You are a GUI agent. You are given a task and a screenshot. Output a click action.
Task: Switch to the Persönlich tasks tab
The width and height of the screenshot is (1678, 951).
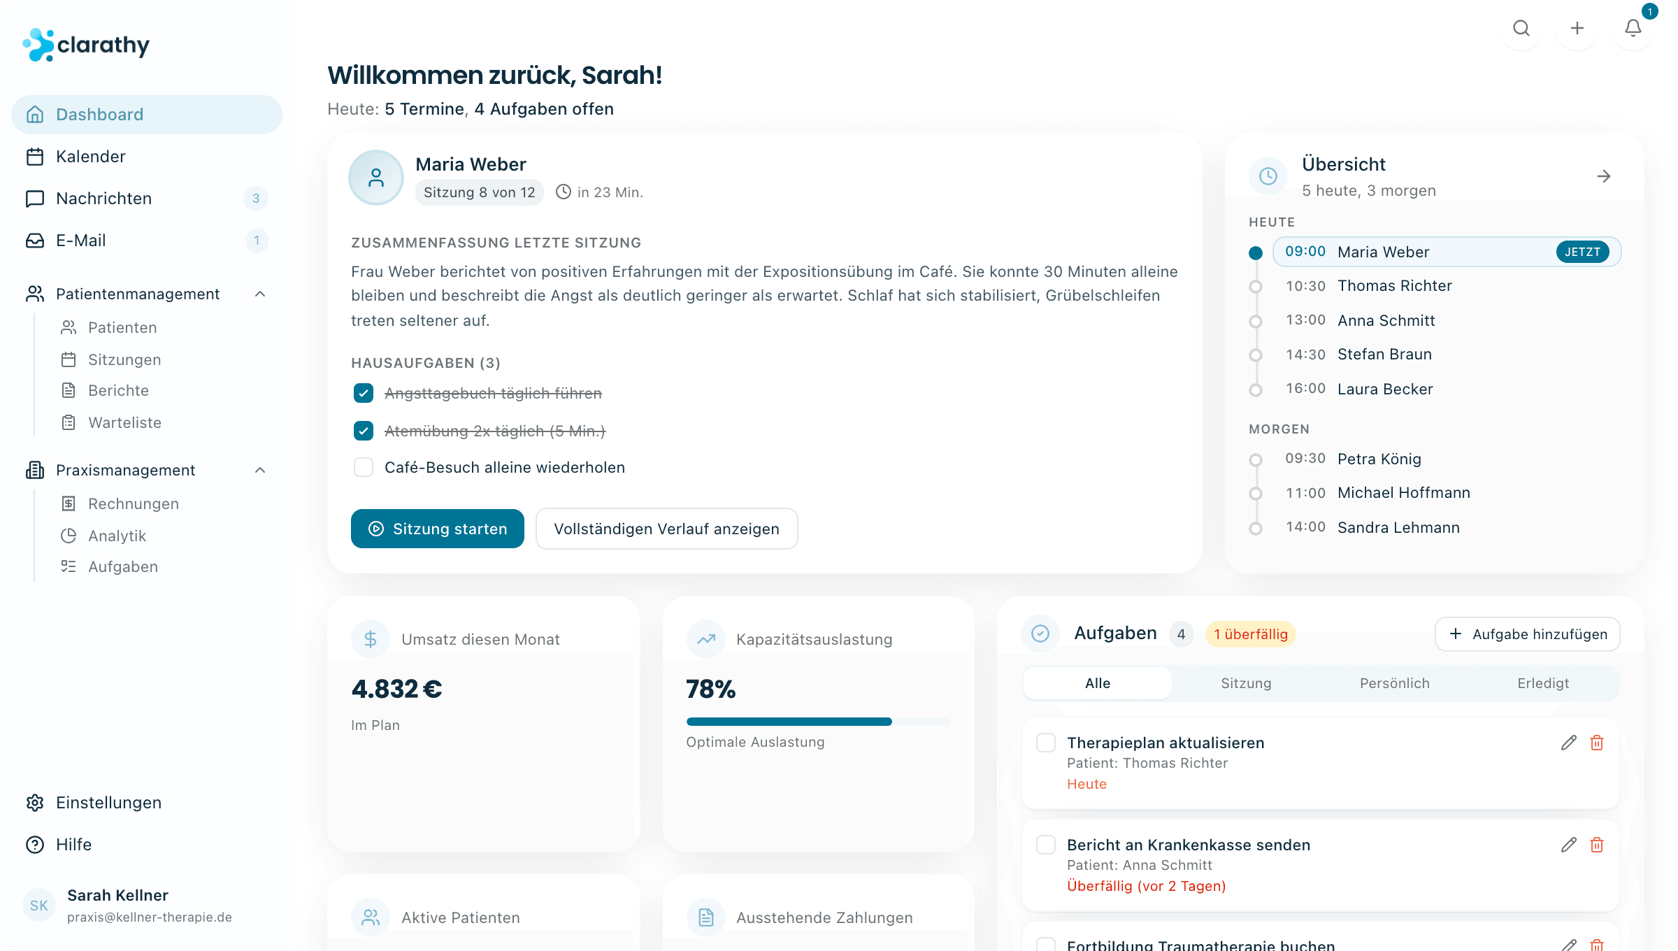tap(1395, 683)
